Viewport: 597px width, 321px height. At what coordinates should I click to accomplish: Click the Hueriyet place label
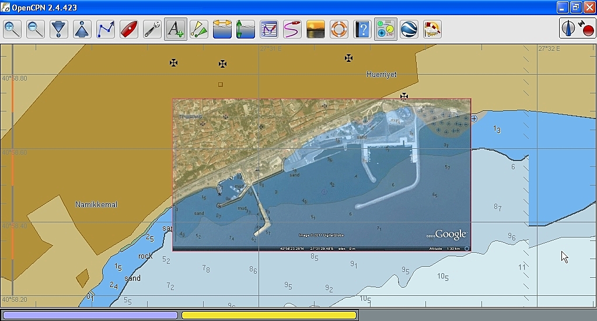point(381,75)
